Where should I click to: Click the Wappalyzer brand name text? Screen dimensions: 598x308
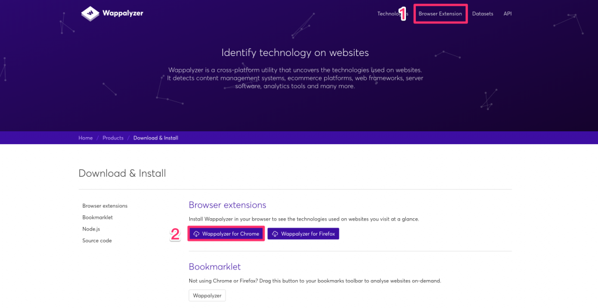coord(123,13)
